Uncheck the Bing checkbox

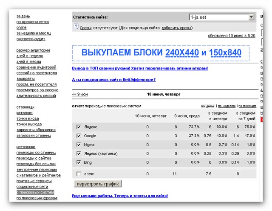coord(78,162)
